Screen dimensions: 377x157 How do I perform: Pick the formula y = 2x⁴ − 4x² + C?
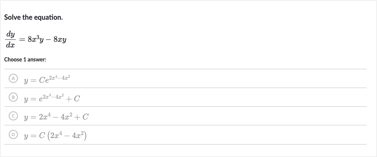click(56, 117)
